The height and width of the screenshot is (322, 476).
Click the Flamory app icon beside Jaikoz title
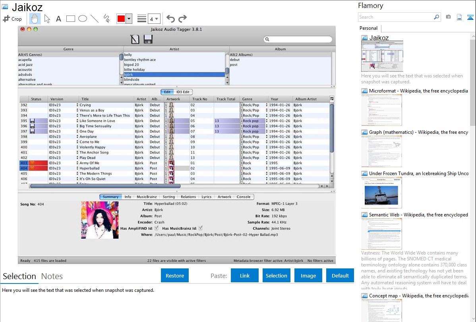point(5,7)
